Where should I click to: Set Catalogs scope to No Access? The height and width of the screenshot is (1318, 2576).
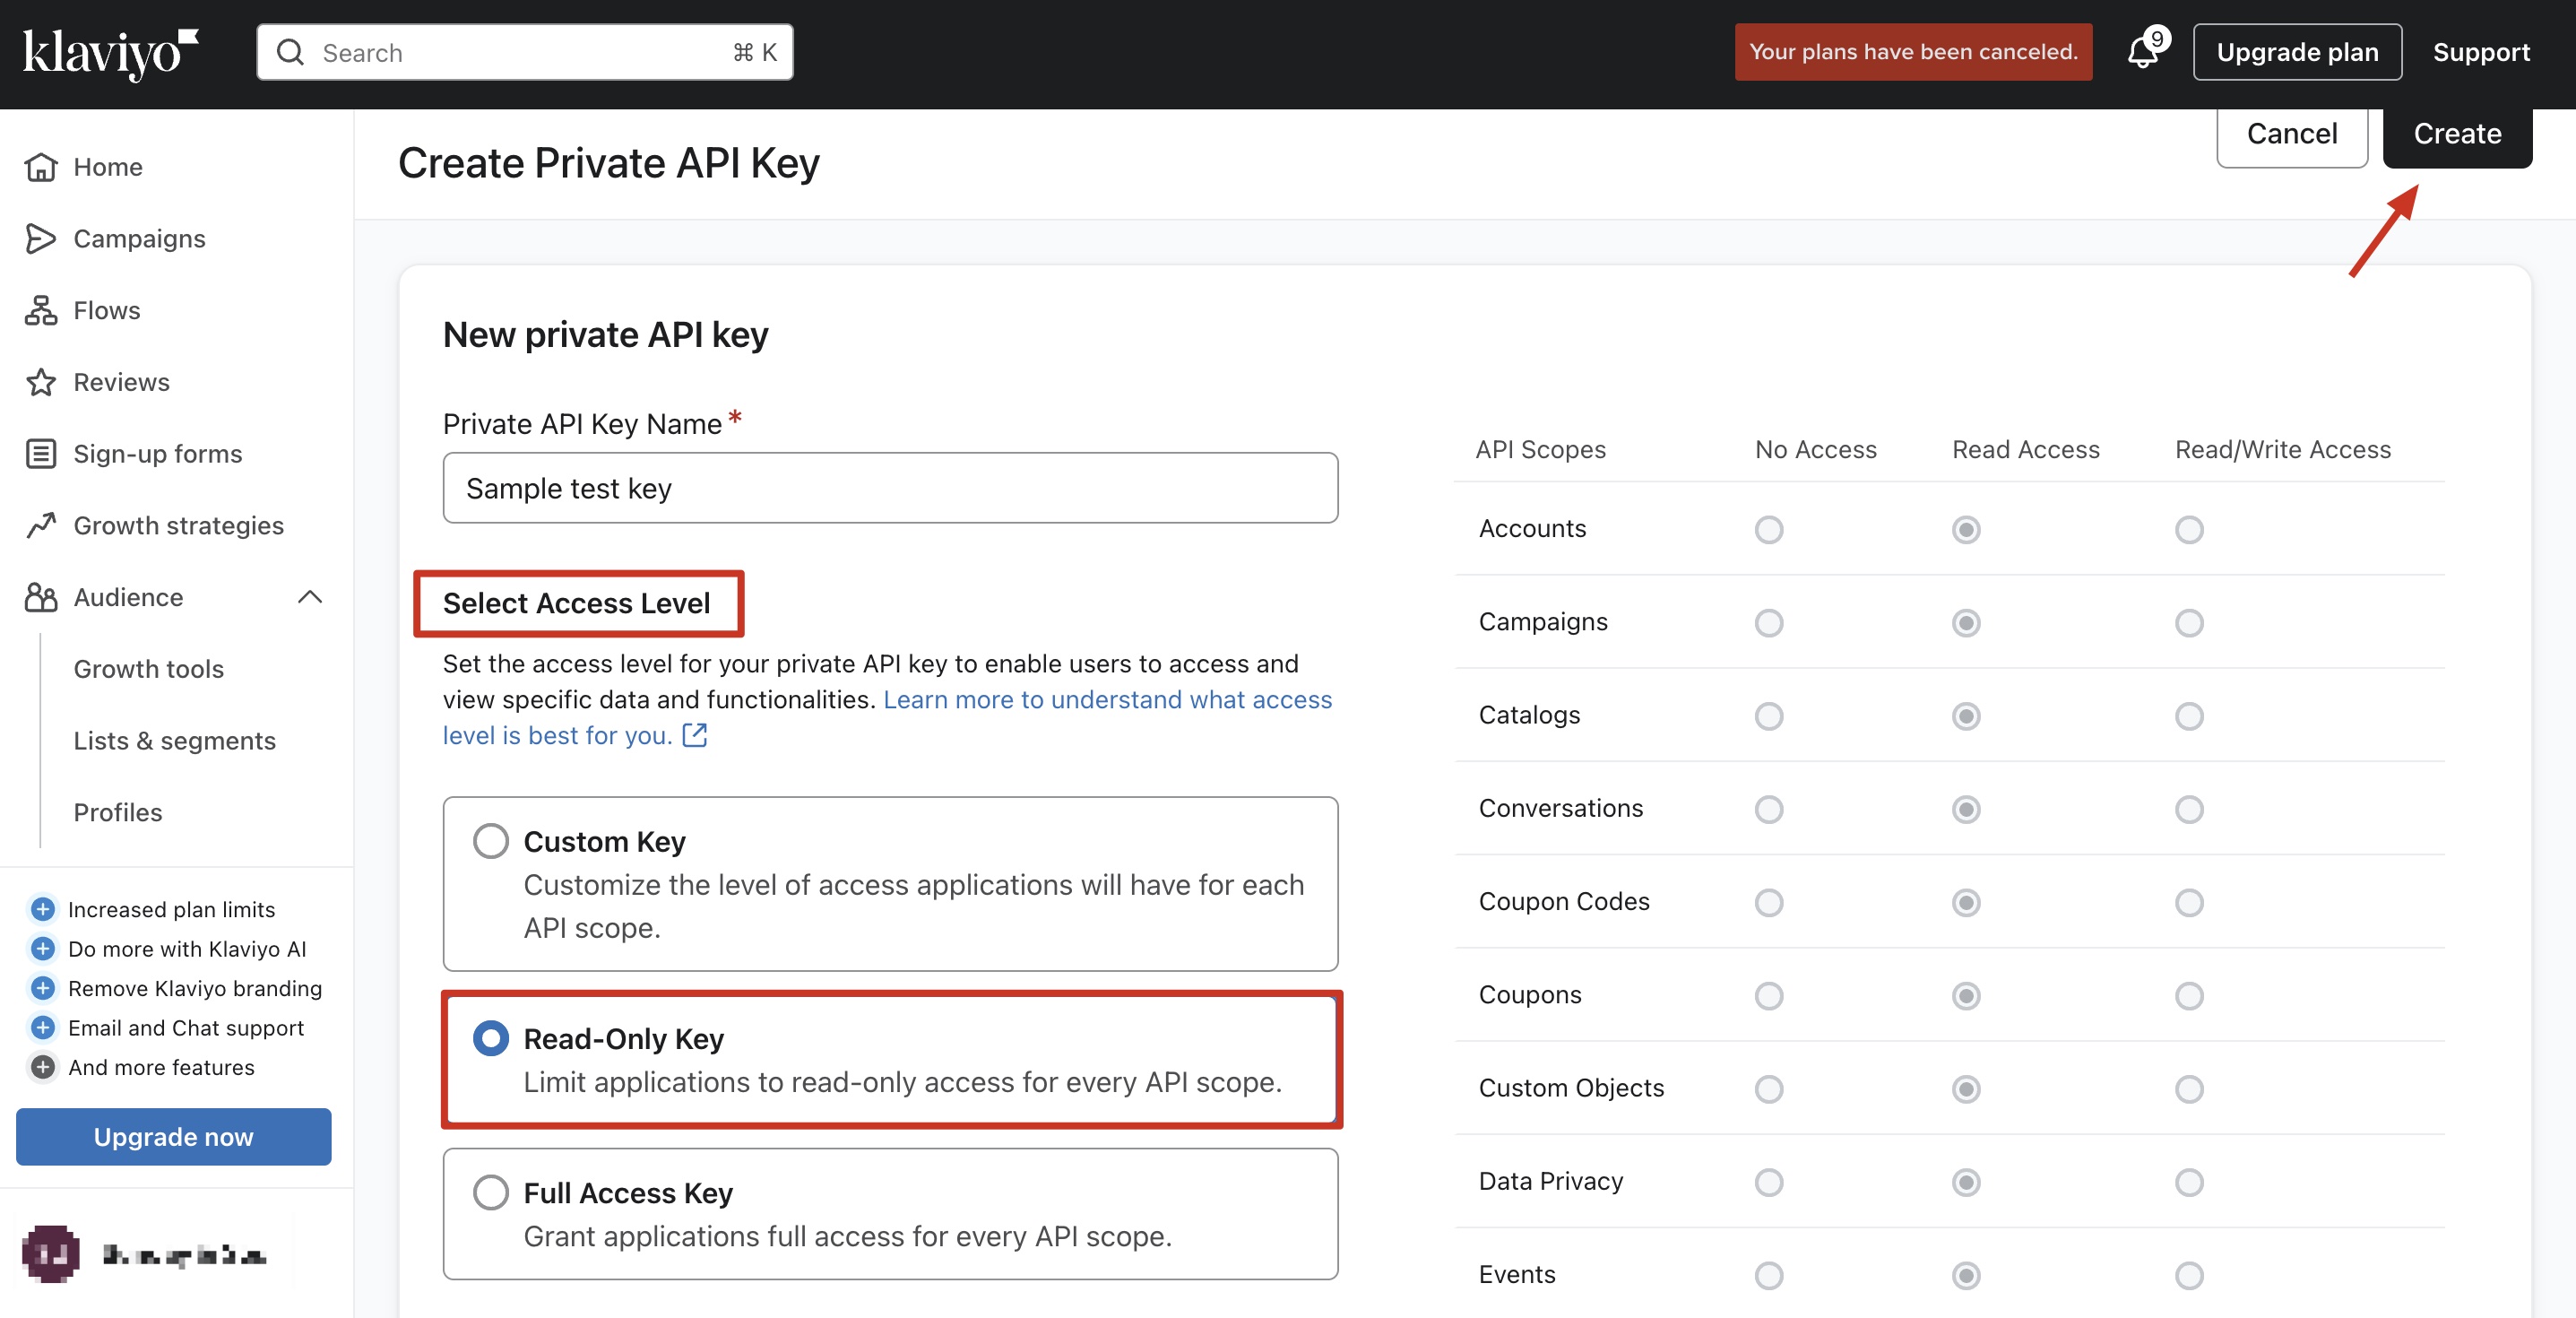1769,716
